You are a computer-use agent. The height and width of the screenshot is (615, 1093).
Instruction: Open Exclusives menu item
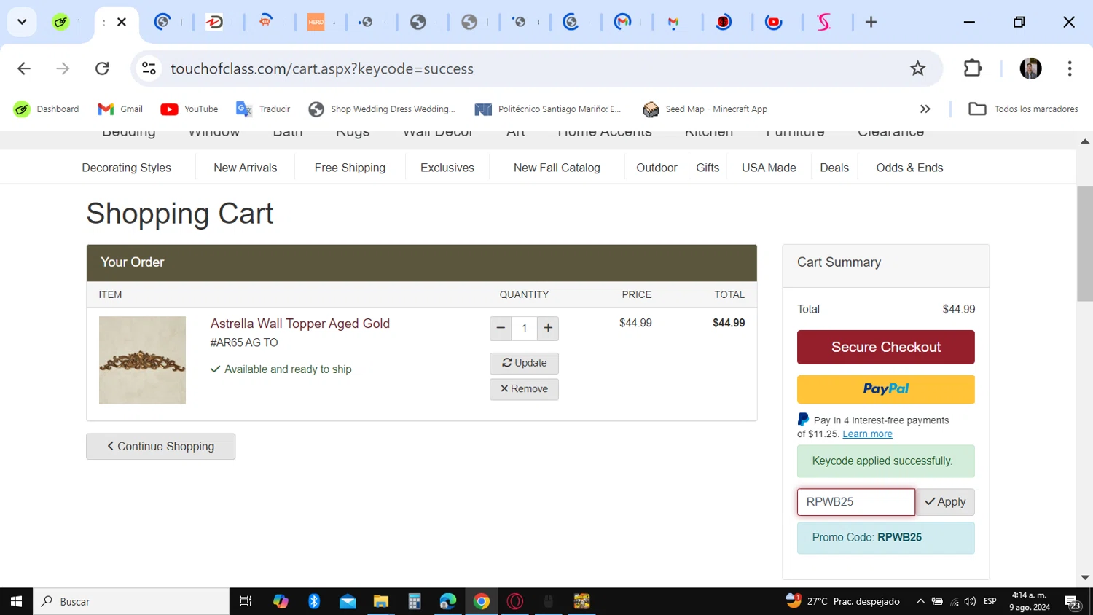(x=447, y=168)
